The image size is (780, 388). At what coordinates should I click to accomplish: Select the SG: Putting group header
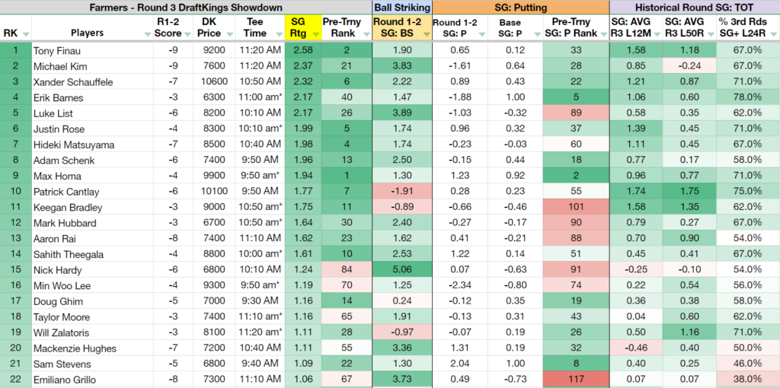[x=521, y=7]
